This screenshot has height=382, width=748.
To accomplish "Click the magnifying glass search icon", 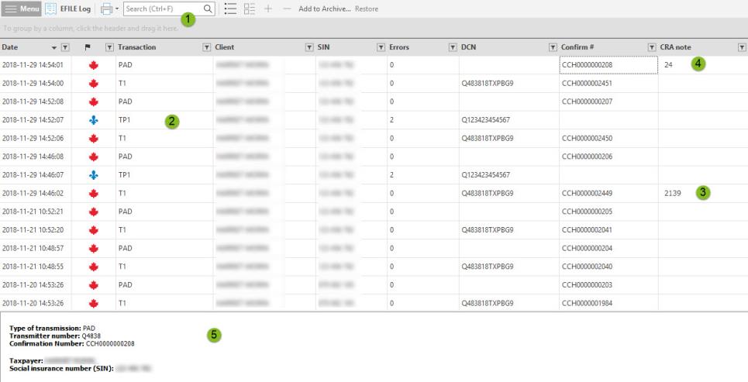I will click(208, 9).
